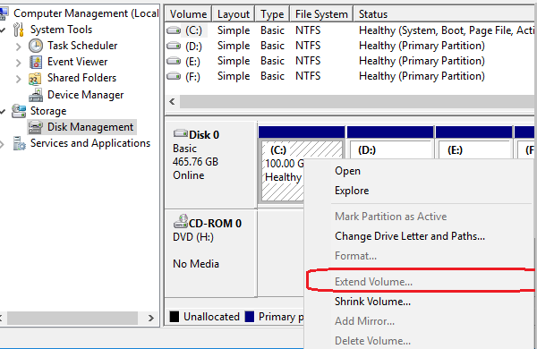Click the drive icon beside (F:) row
Image resolution: width=537 pixels, height=349 pixels.
(174, 76)
